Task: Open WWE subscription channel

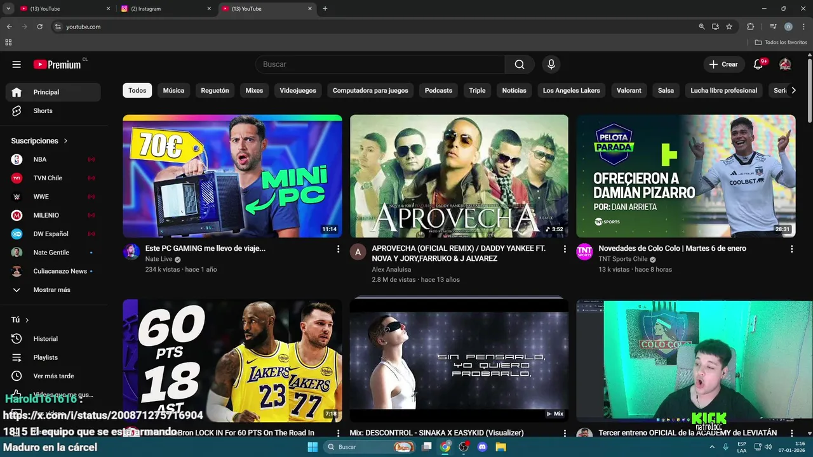Action: (53, 197)
